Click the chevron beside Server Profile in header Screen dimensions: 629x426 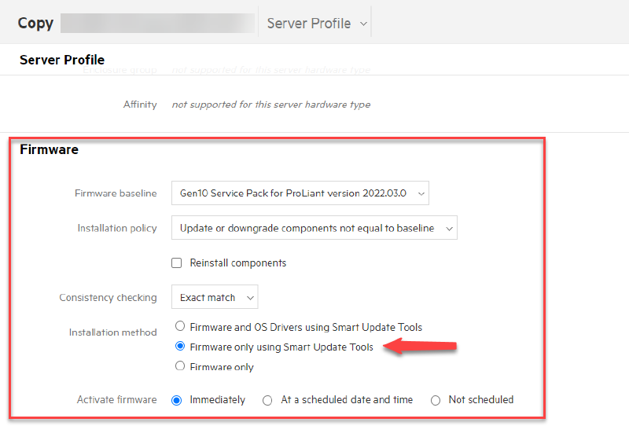363,24
